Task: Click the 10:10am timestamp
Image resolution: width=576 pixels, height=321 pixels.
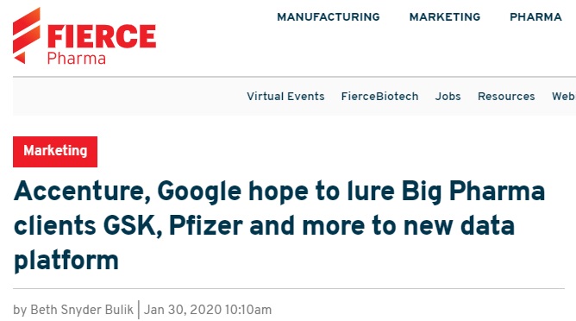Action: click(248, 310)
